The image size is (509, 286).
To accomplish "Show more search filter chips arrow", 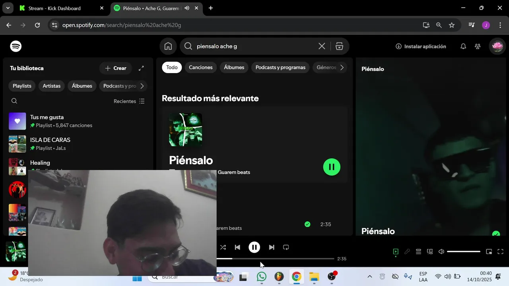I will 342,68.
